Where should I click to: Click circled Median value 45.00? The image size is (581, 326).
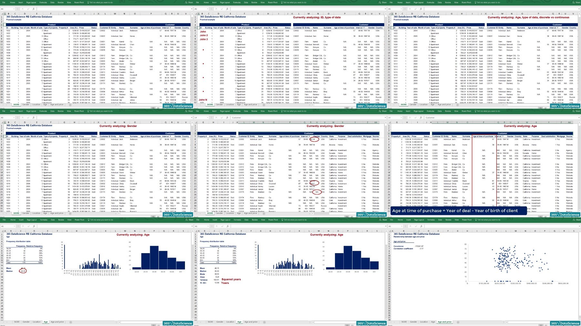point(23,271)
